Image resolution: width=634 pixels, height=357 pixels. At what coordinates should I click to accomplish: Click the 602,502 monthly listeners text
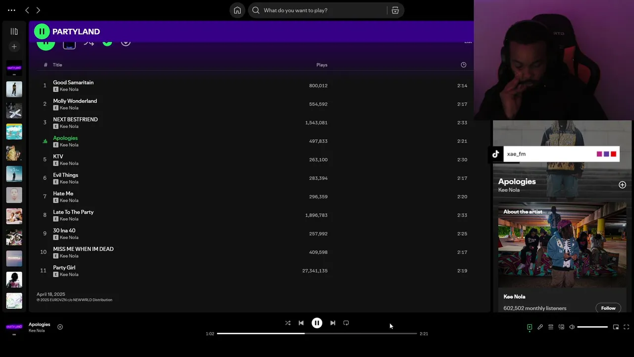(534, 308)
